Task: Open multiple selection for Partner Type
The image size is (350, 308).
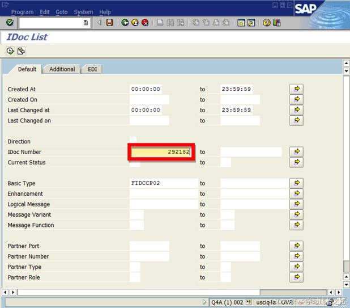Action: point(296,267)
